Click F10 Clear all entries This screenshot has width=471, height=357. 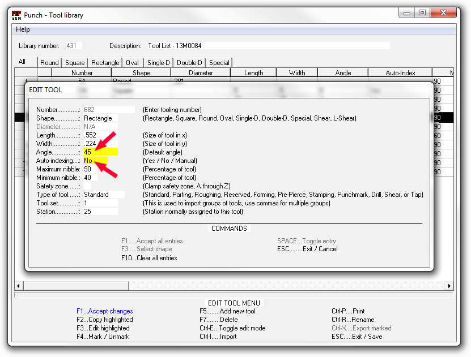point(149,258)
